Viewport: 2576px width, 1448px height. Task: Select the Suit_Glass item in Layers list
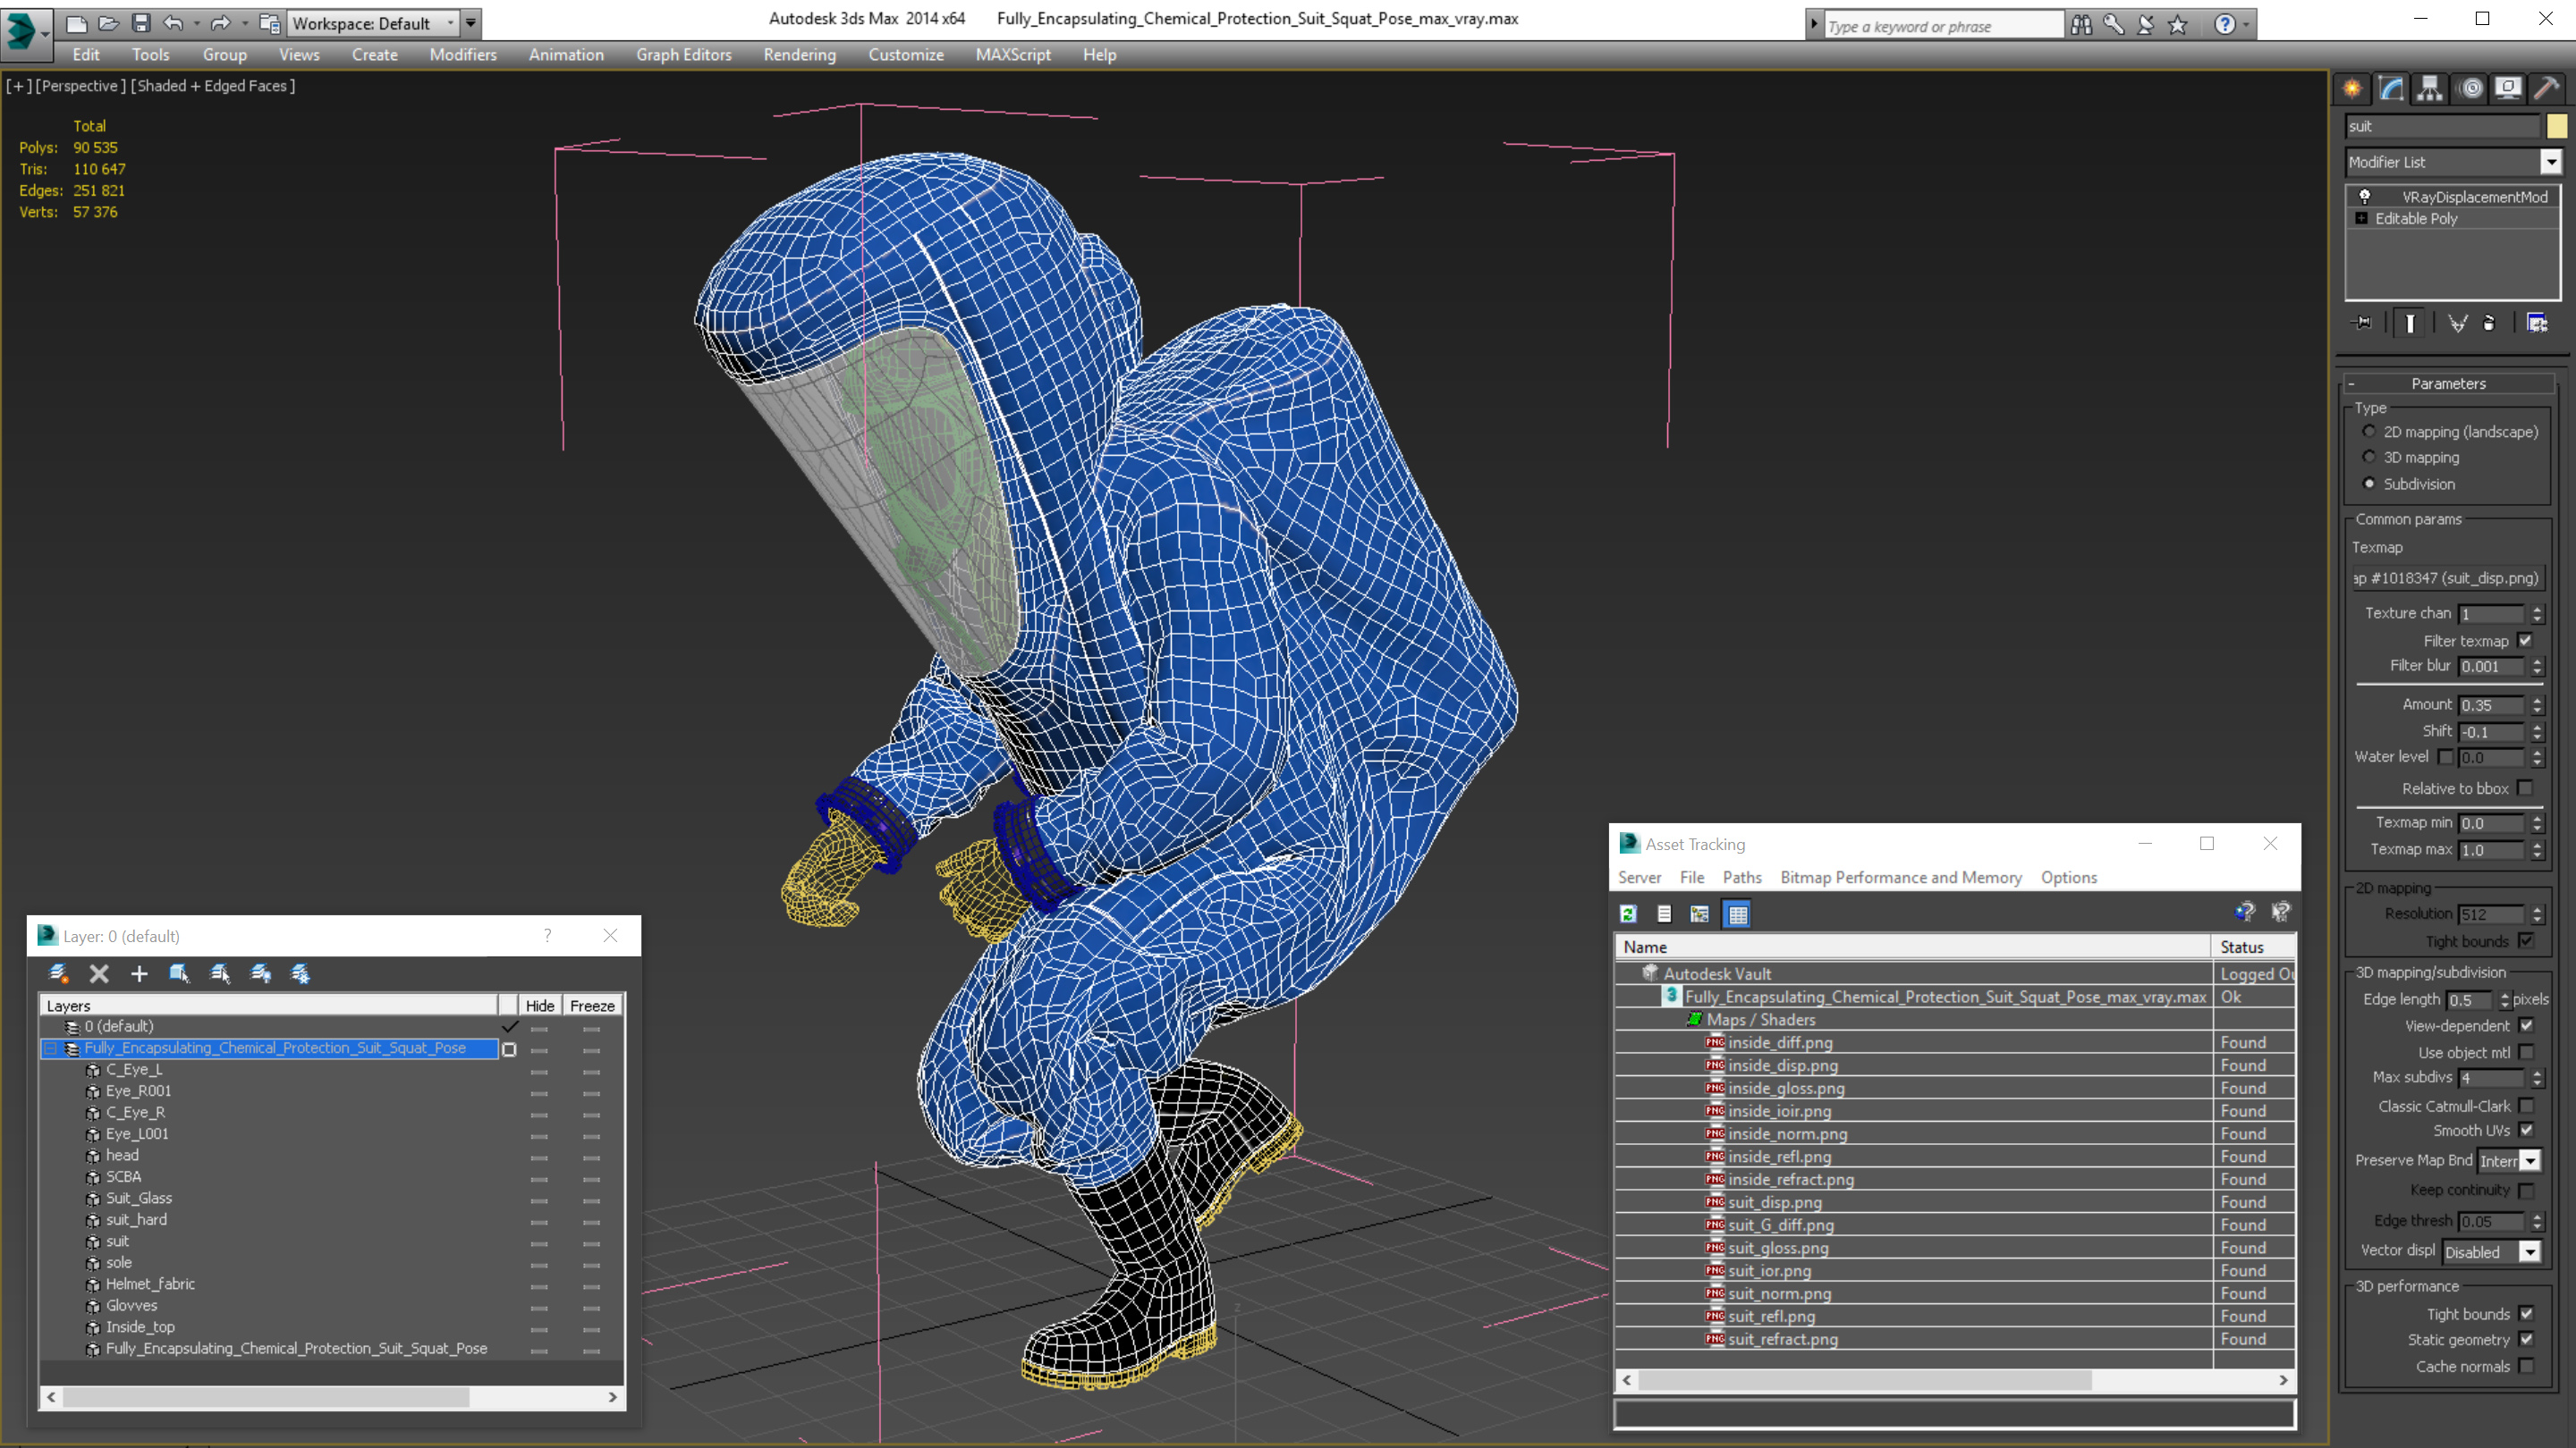tap(139, 1198)
